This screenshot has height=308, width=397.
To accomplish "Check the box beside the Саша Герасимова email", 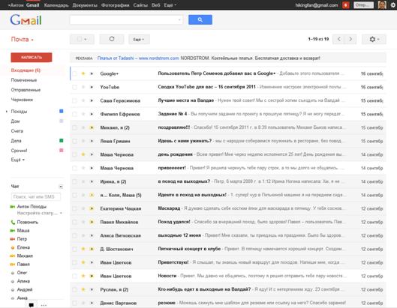I will point(74,100).
